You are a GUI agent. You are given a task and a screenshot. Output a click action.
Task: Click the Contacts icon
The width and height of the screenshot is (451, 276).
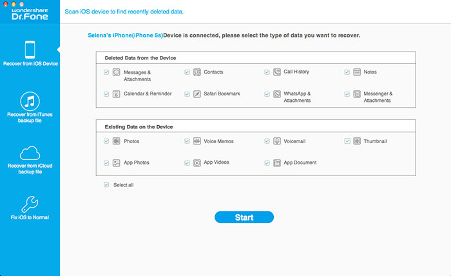point(197,72)
